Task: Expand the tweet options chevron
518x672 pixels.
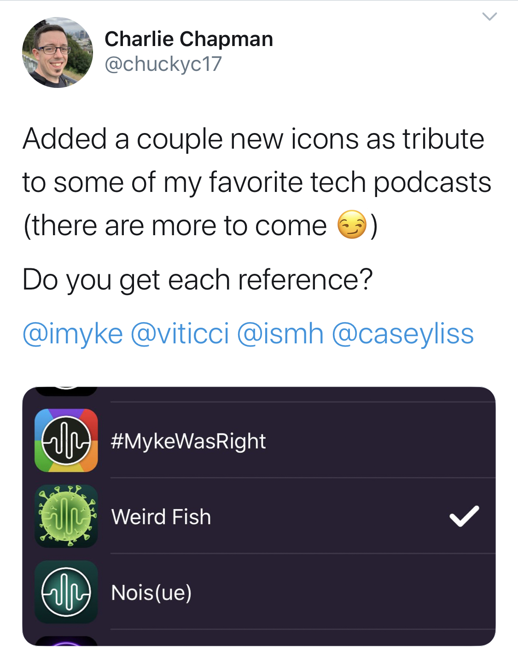Action: 489,17
